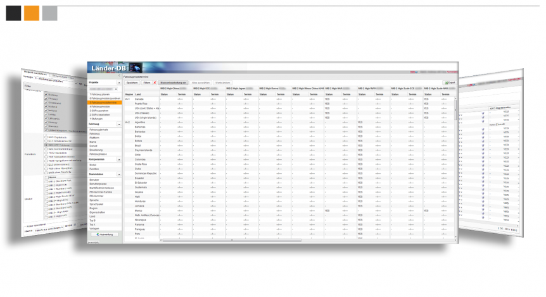Image resolution: width=546 pixels, height=297 pixels.
Task: Collapse the Fahrzeug section
Action: coord(118,124)
